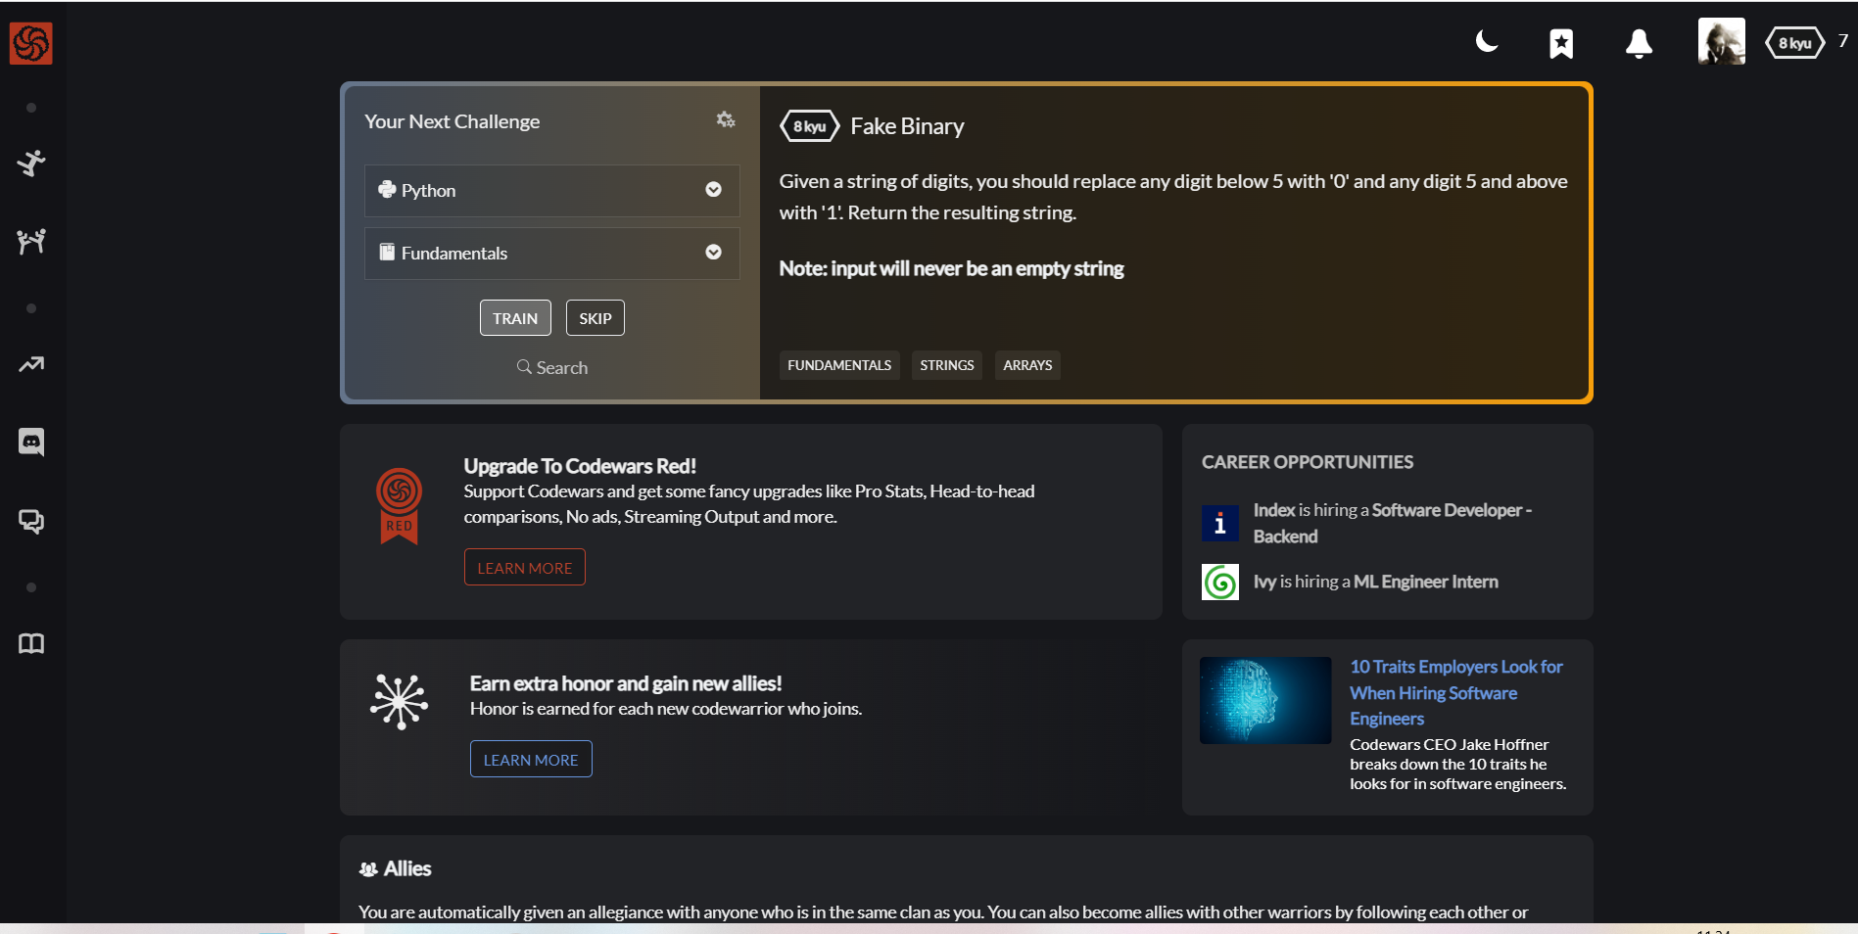
Task: Open the Codewars logo home icon
Action: coord(30,43)
